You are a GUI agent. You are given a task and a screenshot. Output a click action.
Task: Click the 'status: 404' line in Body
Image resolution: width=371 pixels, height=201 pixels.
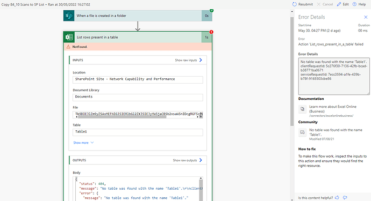[x=92, y=184]
